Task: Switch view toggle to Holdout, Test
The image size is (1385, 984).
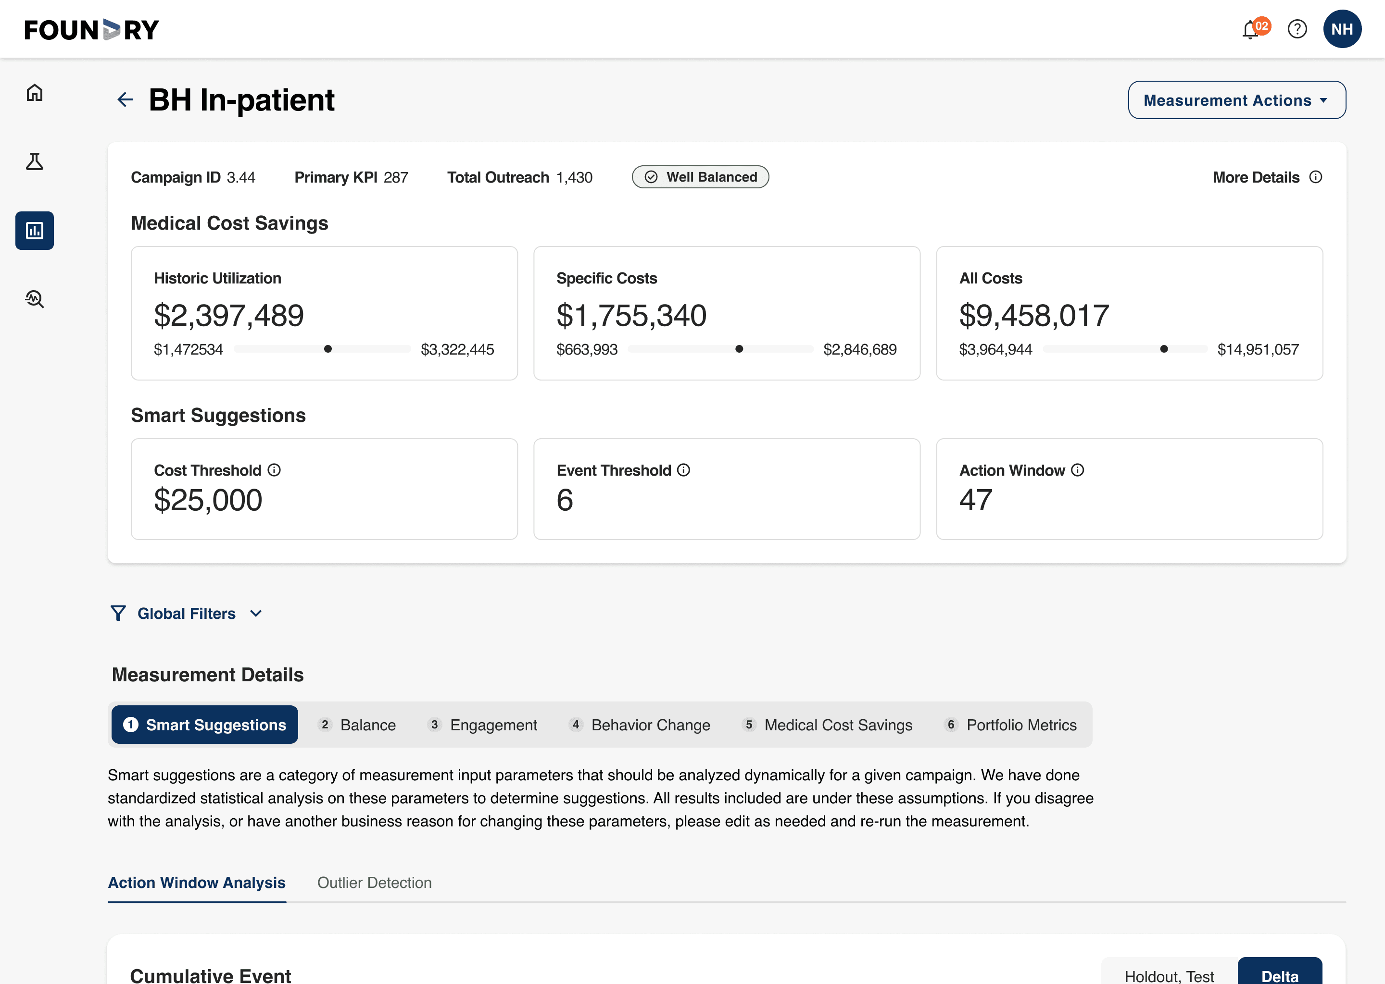Action: [x=1169, y=974]
